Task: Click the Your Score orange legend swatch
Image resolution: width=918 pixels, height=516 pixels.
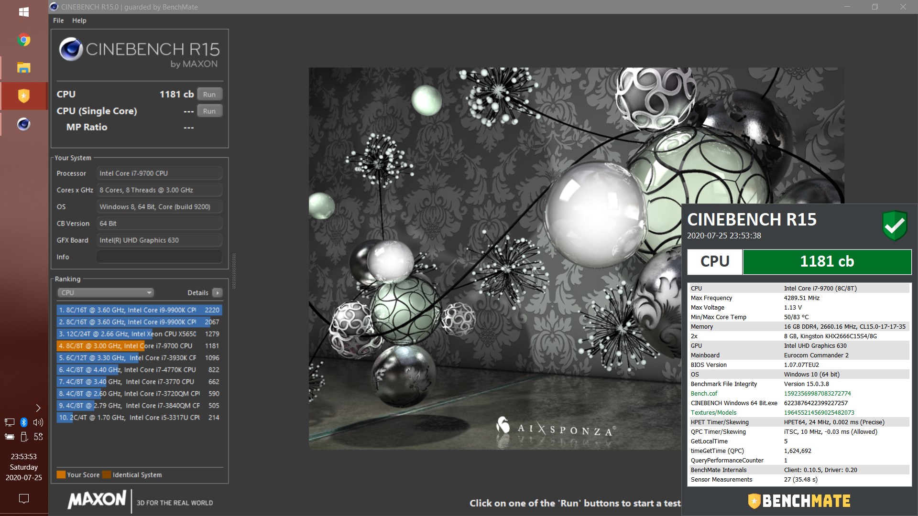Action: [61, 474]
